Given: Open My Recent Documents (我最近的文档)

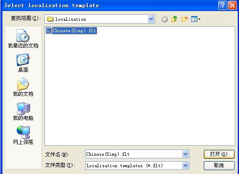Looking at the screenshot, I should (23, 39).
